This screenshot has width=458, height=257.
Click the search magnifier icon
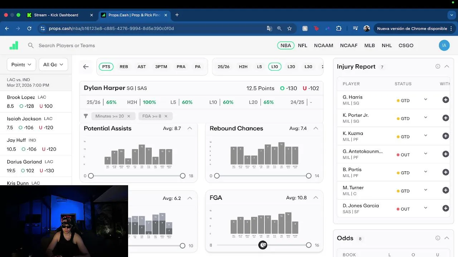pyautogui.click(x=31, y=45)
